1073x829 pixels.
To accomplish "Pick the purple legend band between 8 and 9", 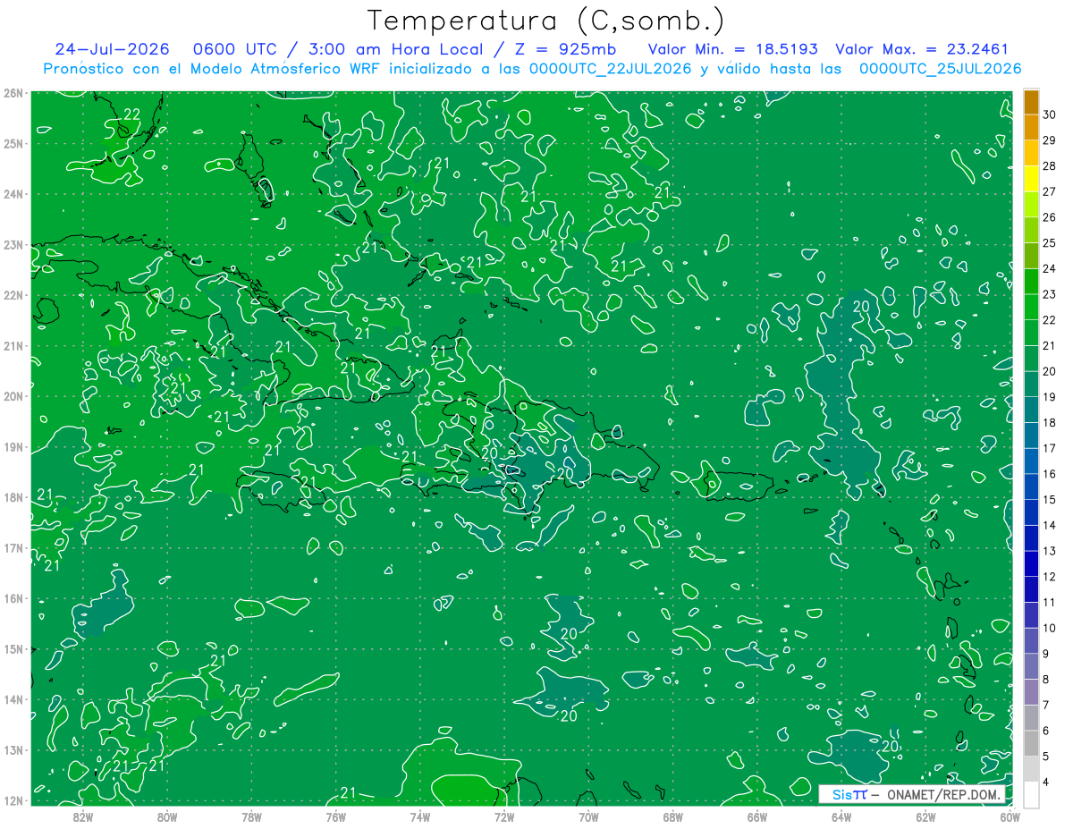I will point(1031,667).
